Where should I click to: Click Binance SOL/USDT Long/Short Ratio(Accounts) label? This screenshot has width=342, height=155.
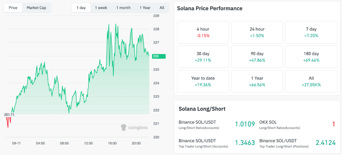coord(199,125)
